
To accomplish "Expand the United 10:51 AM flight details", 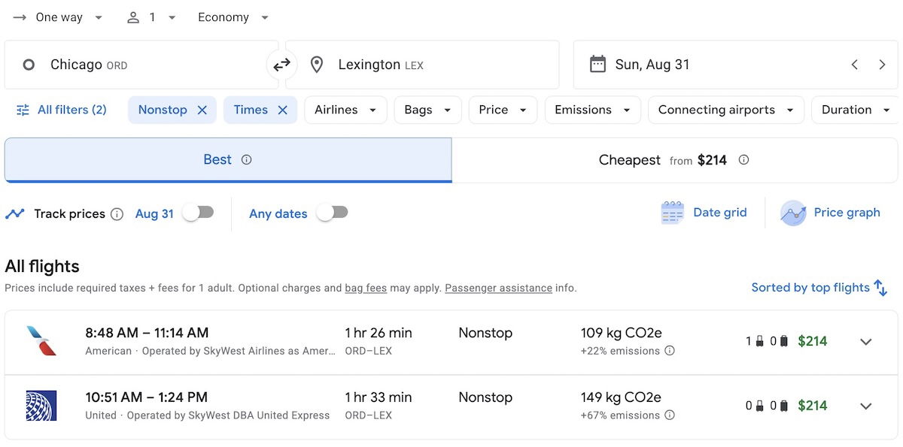I will pyautogui.click(x=866, y=406).
